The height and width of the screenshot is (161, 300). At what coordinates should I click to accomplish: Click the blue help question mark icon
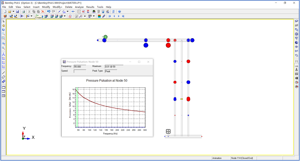pos(120,12)
